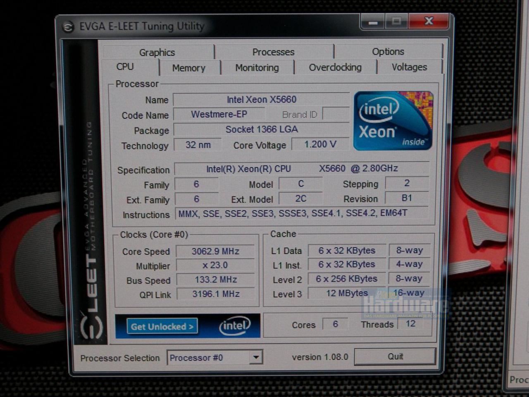529x397 pixels.
Task: Click the version 1.08.0 label
Action: 320,357
